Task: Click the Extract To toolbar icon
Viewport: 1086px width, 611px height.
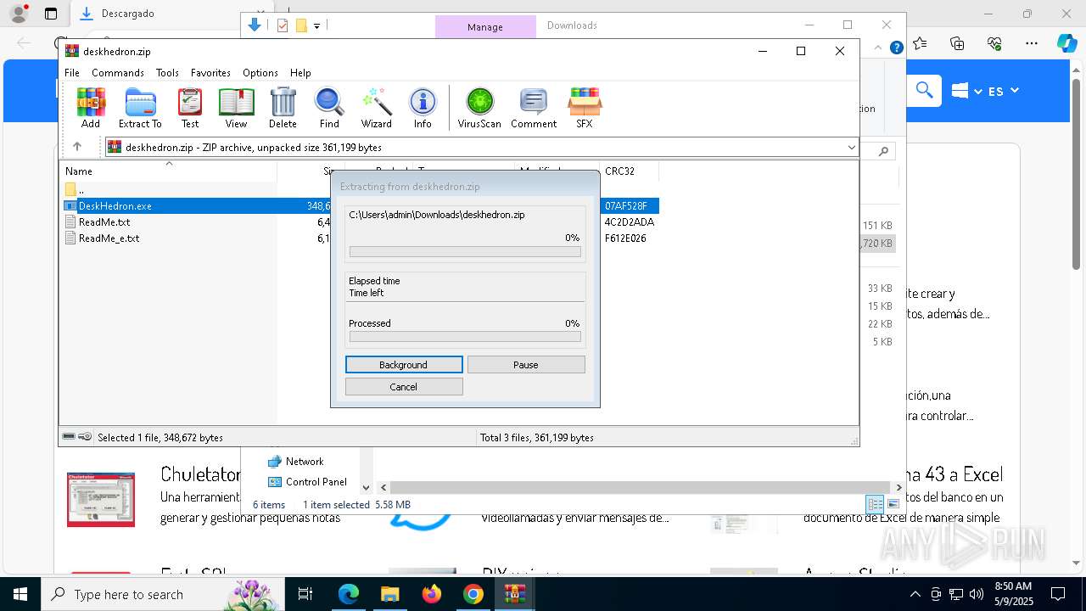Action: pos(140,108)
